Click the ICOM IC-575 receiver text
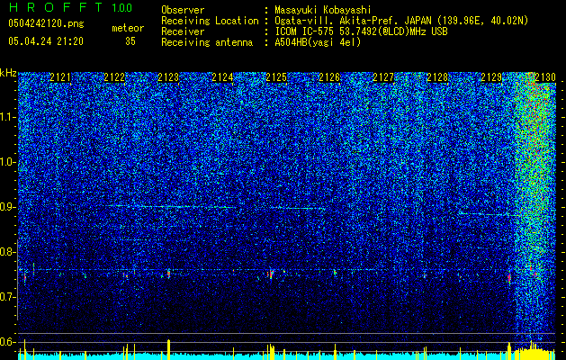566x360 pixels. pyautogui.click(x=361, y=31)
